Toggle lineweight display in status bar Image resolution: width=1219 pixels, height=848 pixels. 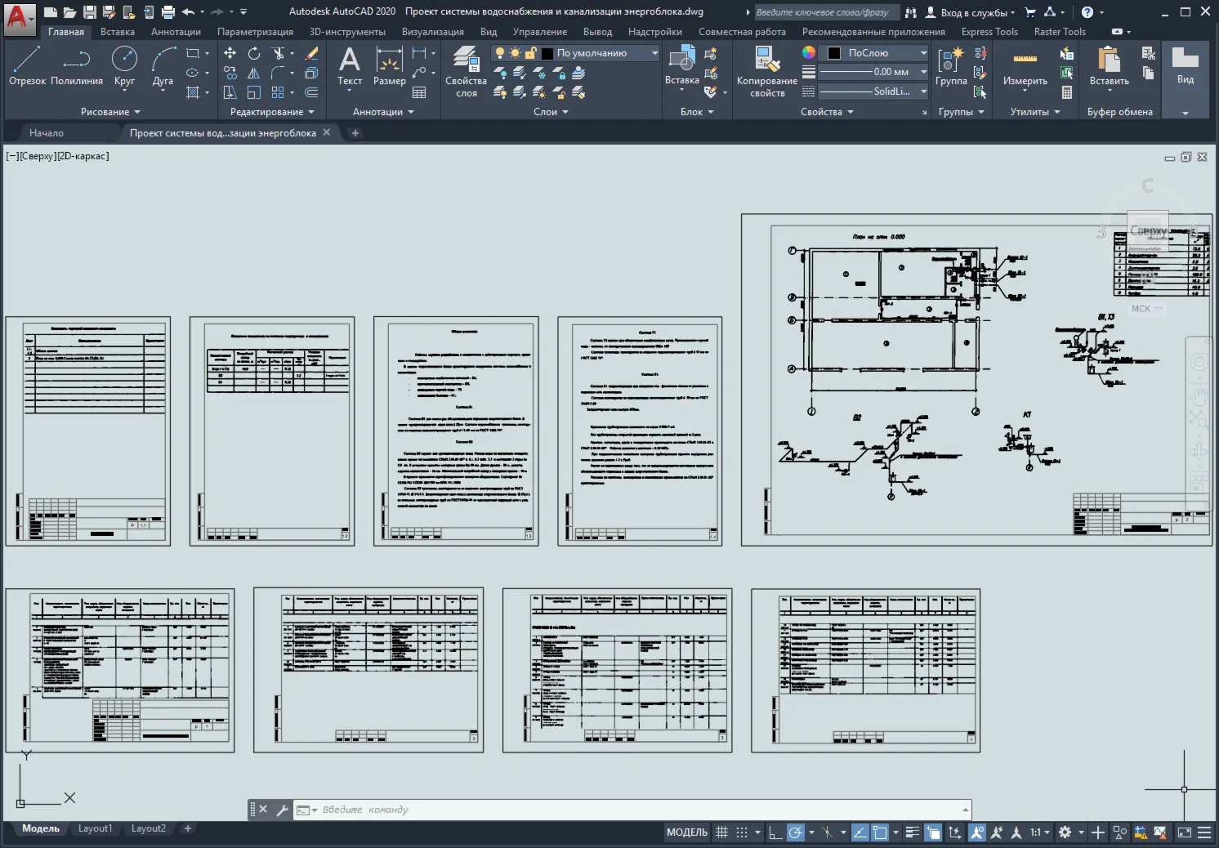[x=913, y=832]
